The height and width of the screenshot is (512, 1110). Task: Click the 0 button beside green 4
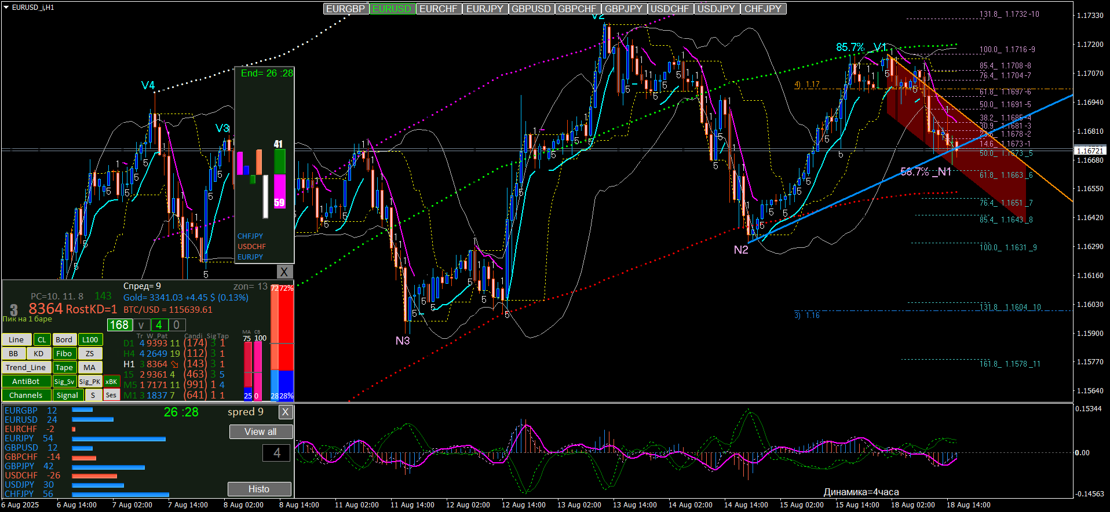point(177,325)
